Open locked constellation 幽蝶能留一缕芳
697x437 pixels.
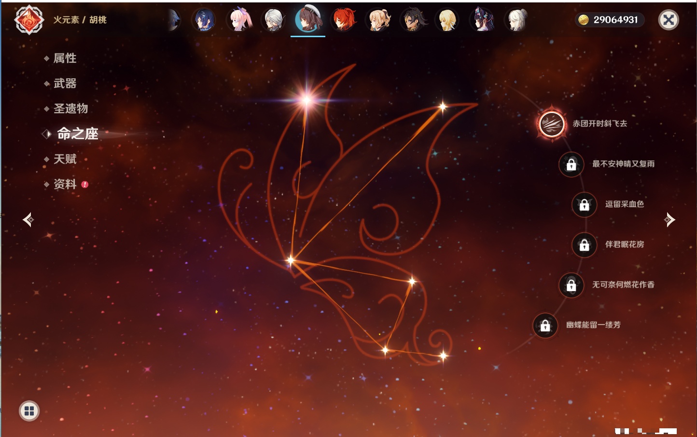[x=545, y=325]
